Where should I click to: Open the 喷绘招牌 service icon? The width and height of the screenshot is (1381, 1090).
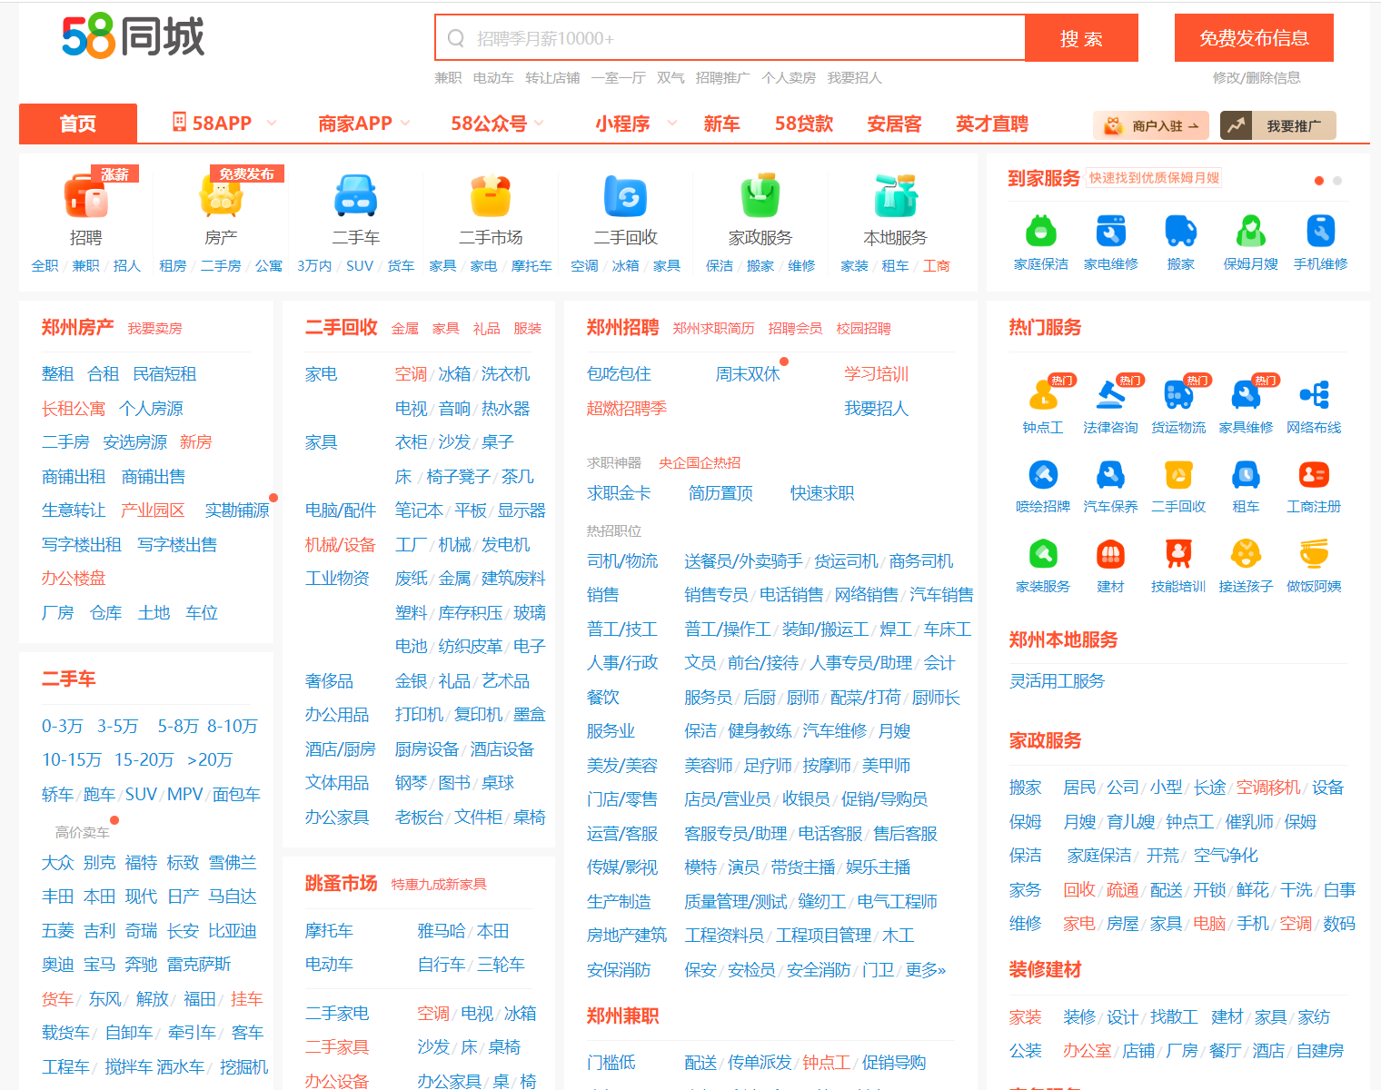pyautogui.click(x=1043, y=475)
